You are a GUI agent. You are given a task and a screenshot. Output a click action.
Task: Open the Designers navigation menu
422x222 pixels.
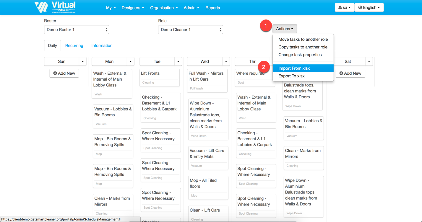pos(133,8)
